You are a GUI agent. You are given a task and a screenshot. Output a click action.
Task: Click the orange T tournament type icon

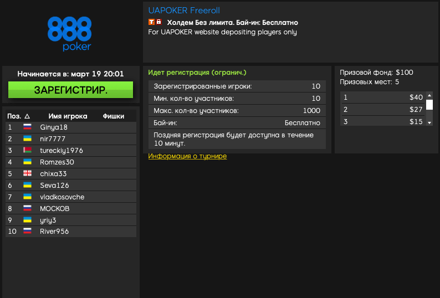pos(151,22)
